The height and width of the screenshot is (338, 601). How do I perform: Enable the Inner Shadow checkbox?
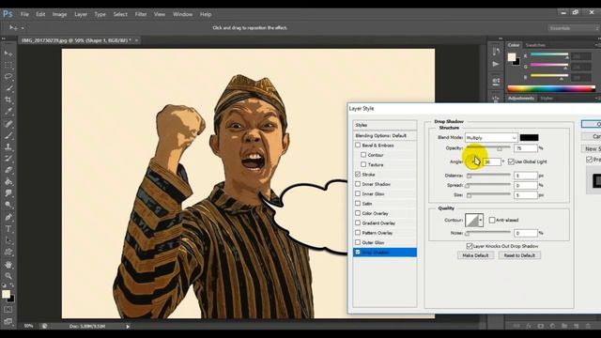point(358,184)
